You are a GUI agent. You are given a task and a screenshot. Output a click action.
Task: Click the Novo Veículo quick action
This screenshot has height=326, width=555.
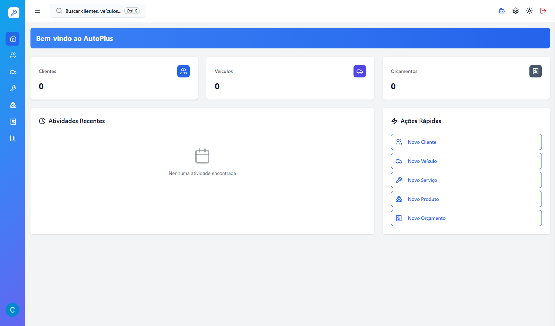[x=466, y=161]
